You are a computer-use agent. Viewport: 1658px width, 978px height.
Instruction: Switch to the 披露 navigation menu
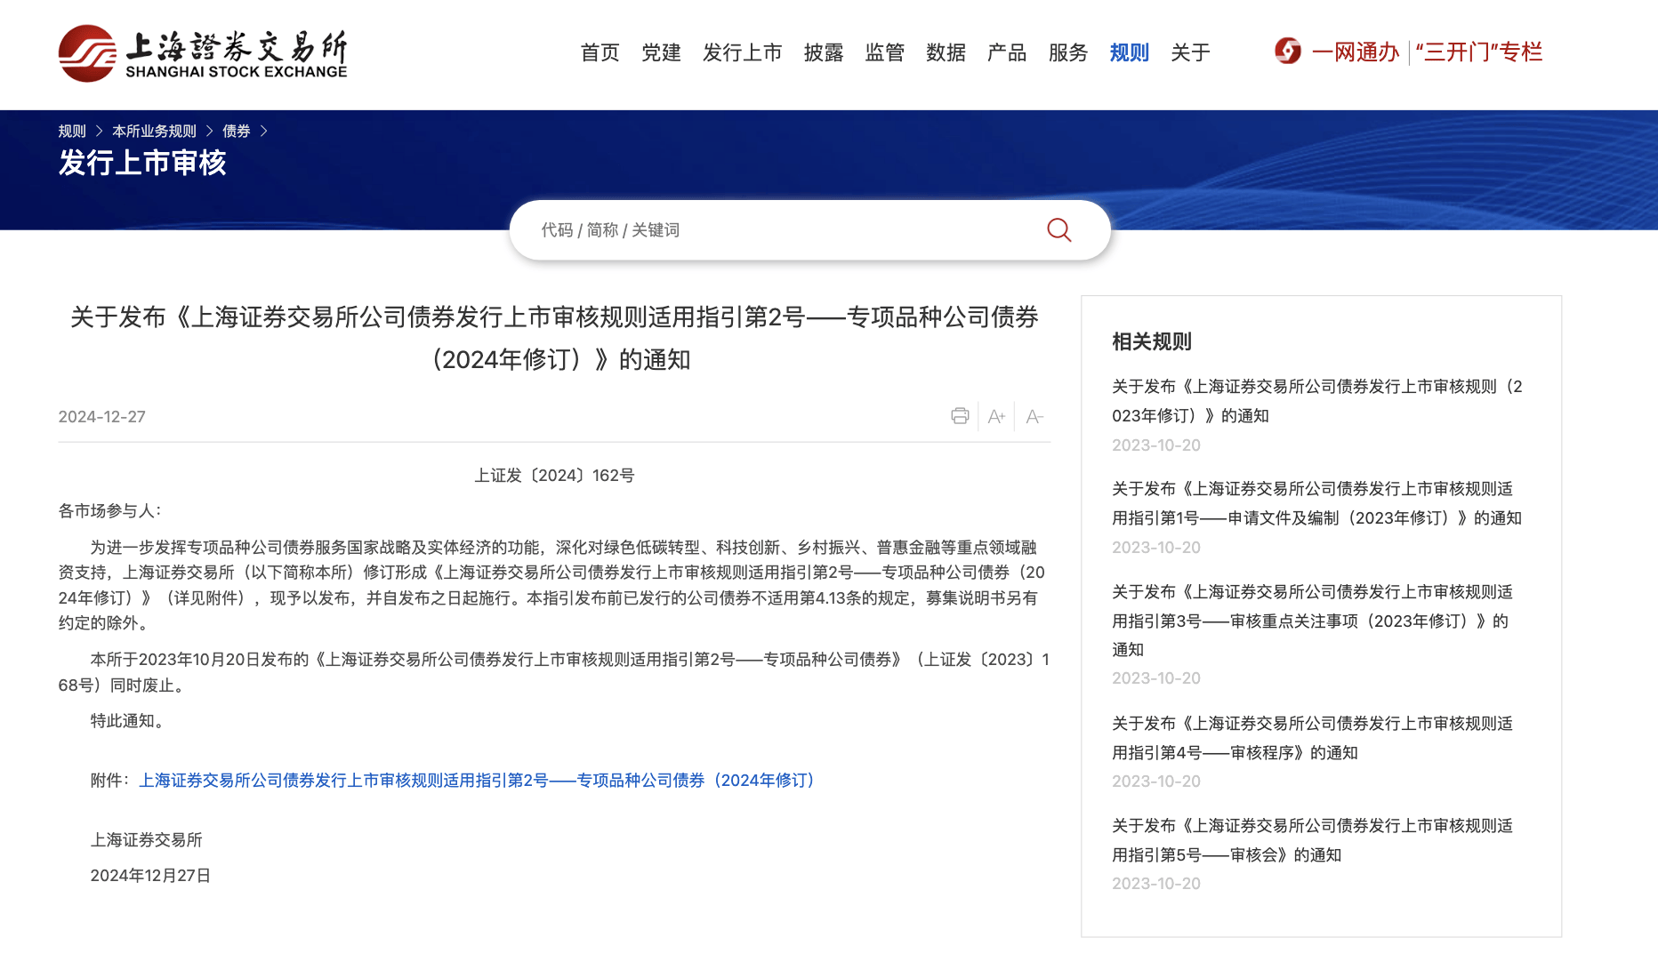823,53
